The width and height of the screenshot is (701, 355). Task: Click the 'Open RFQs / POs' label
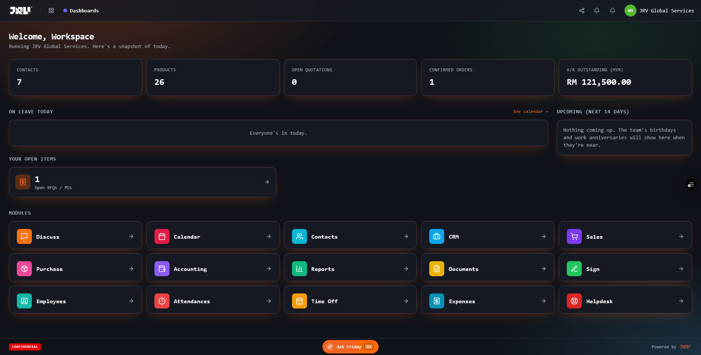tap(53, 188)
